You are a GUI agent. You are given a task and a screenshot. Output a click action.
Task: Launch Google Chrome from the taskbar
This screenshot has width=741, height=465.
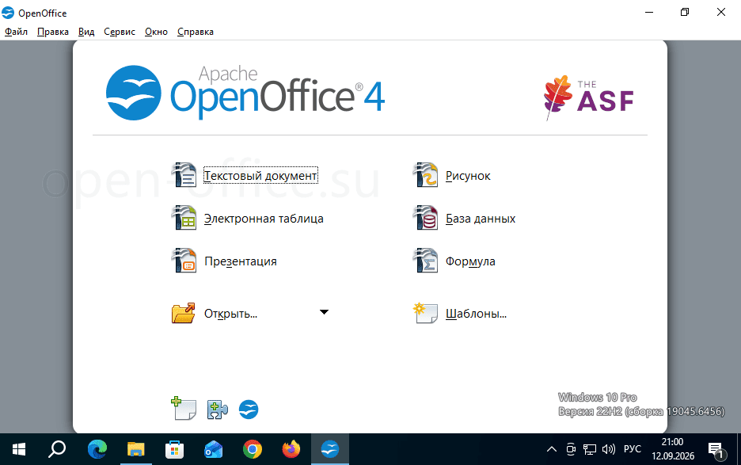253,449
